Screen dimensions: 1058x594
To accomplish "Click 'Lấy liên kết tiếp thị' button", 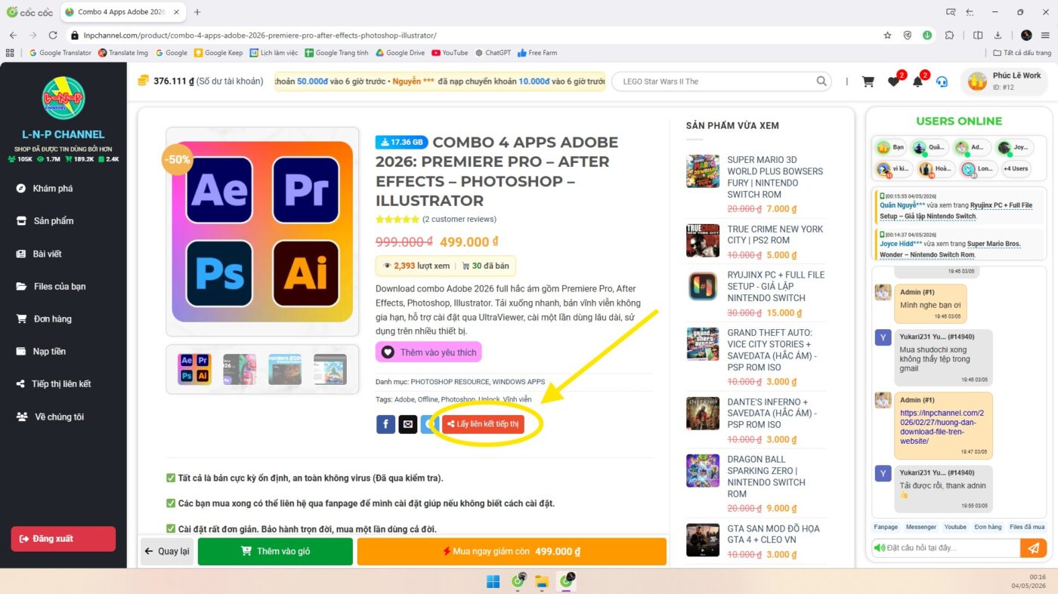I will point(483,424).
